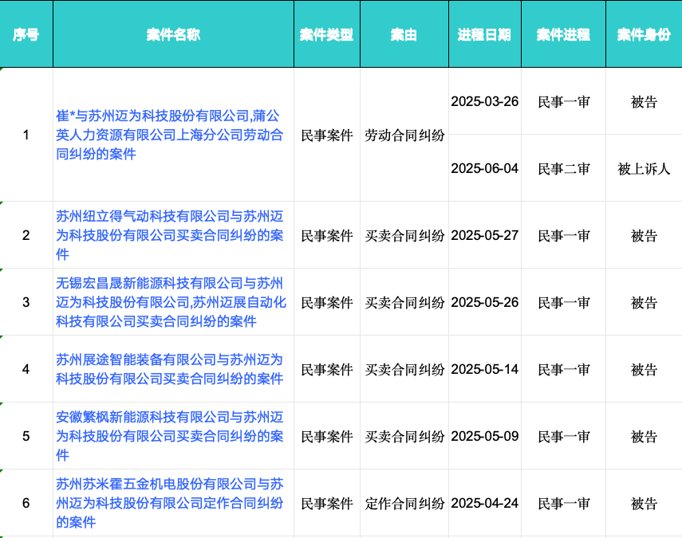Click 被告 in the 2025-03-26 row
The image size is (682, 538).
coord(644,102)
